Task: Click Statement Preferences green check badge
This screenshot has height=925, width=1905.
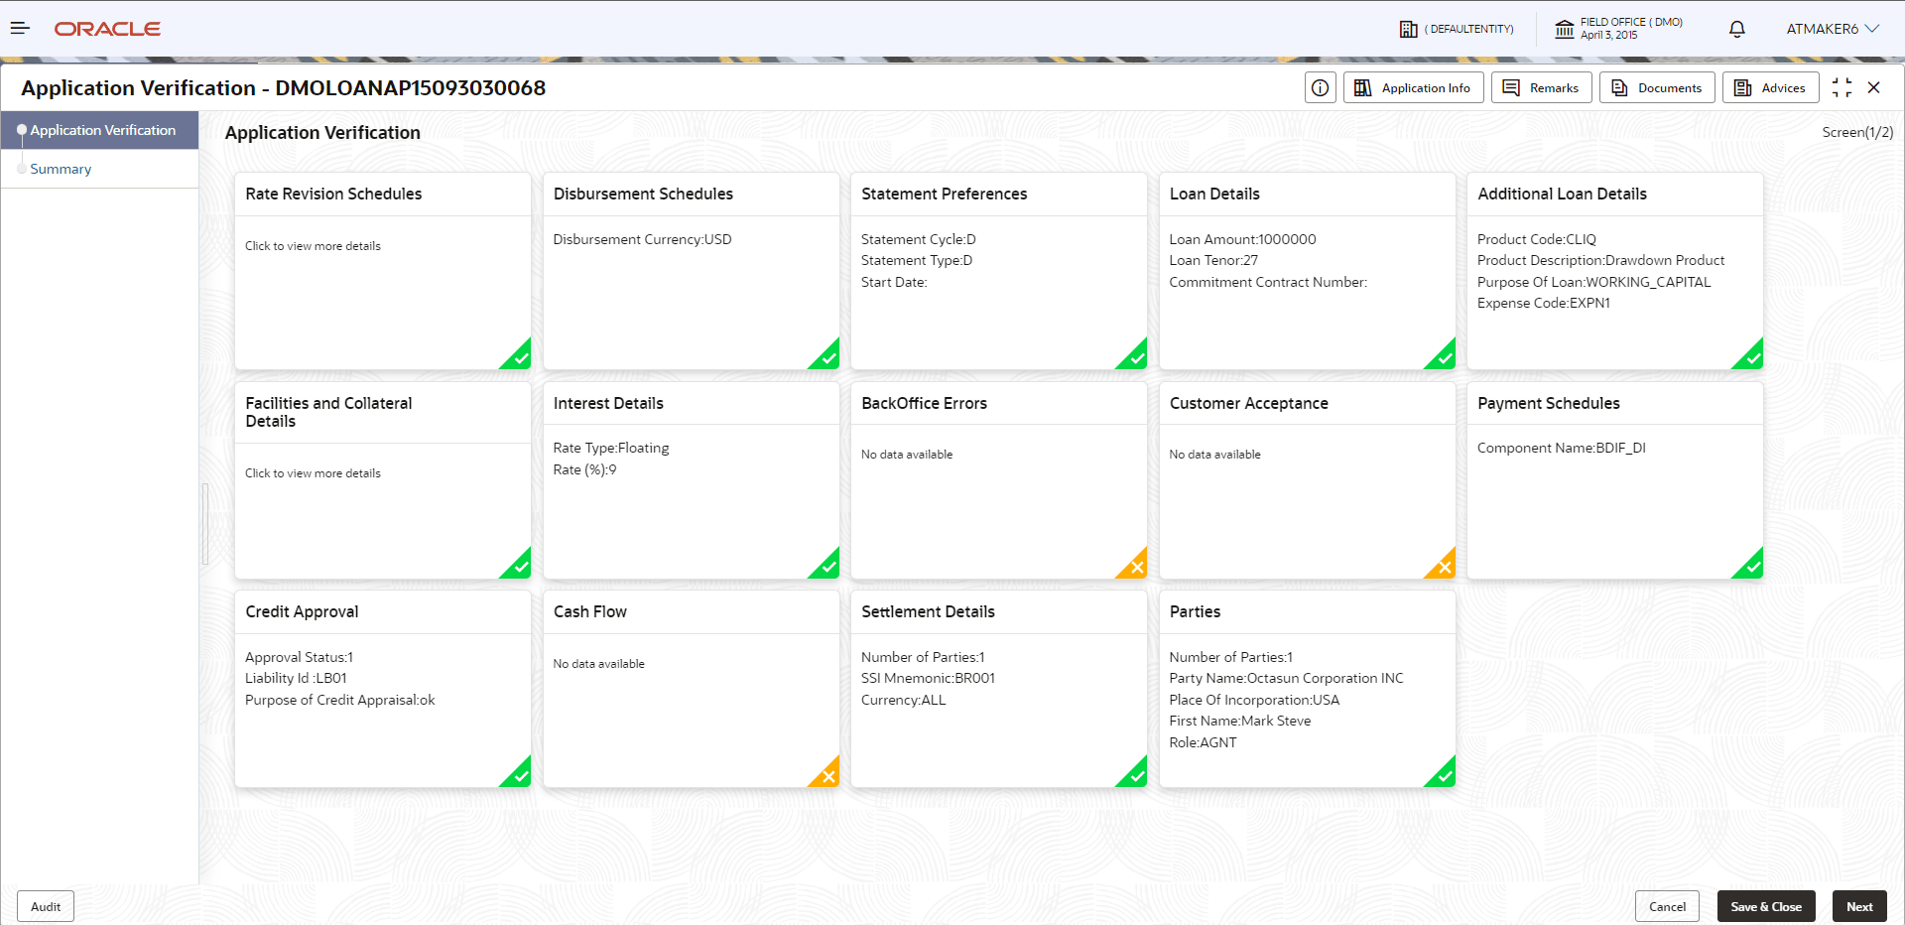Action: point(1135,357)
